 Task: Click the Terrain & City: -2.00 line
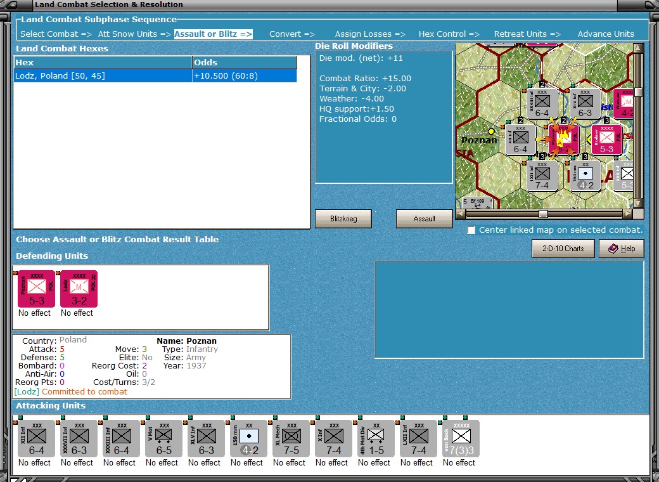(362, 88)
